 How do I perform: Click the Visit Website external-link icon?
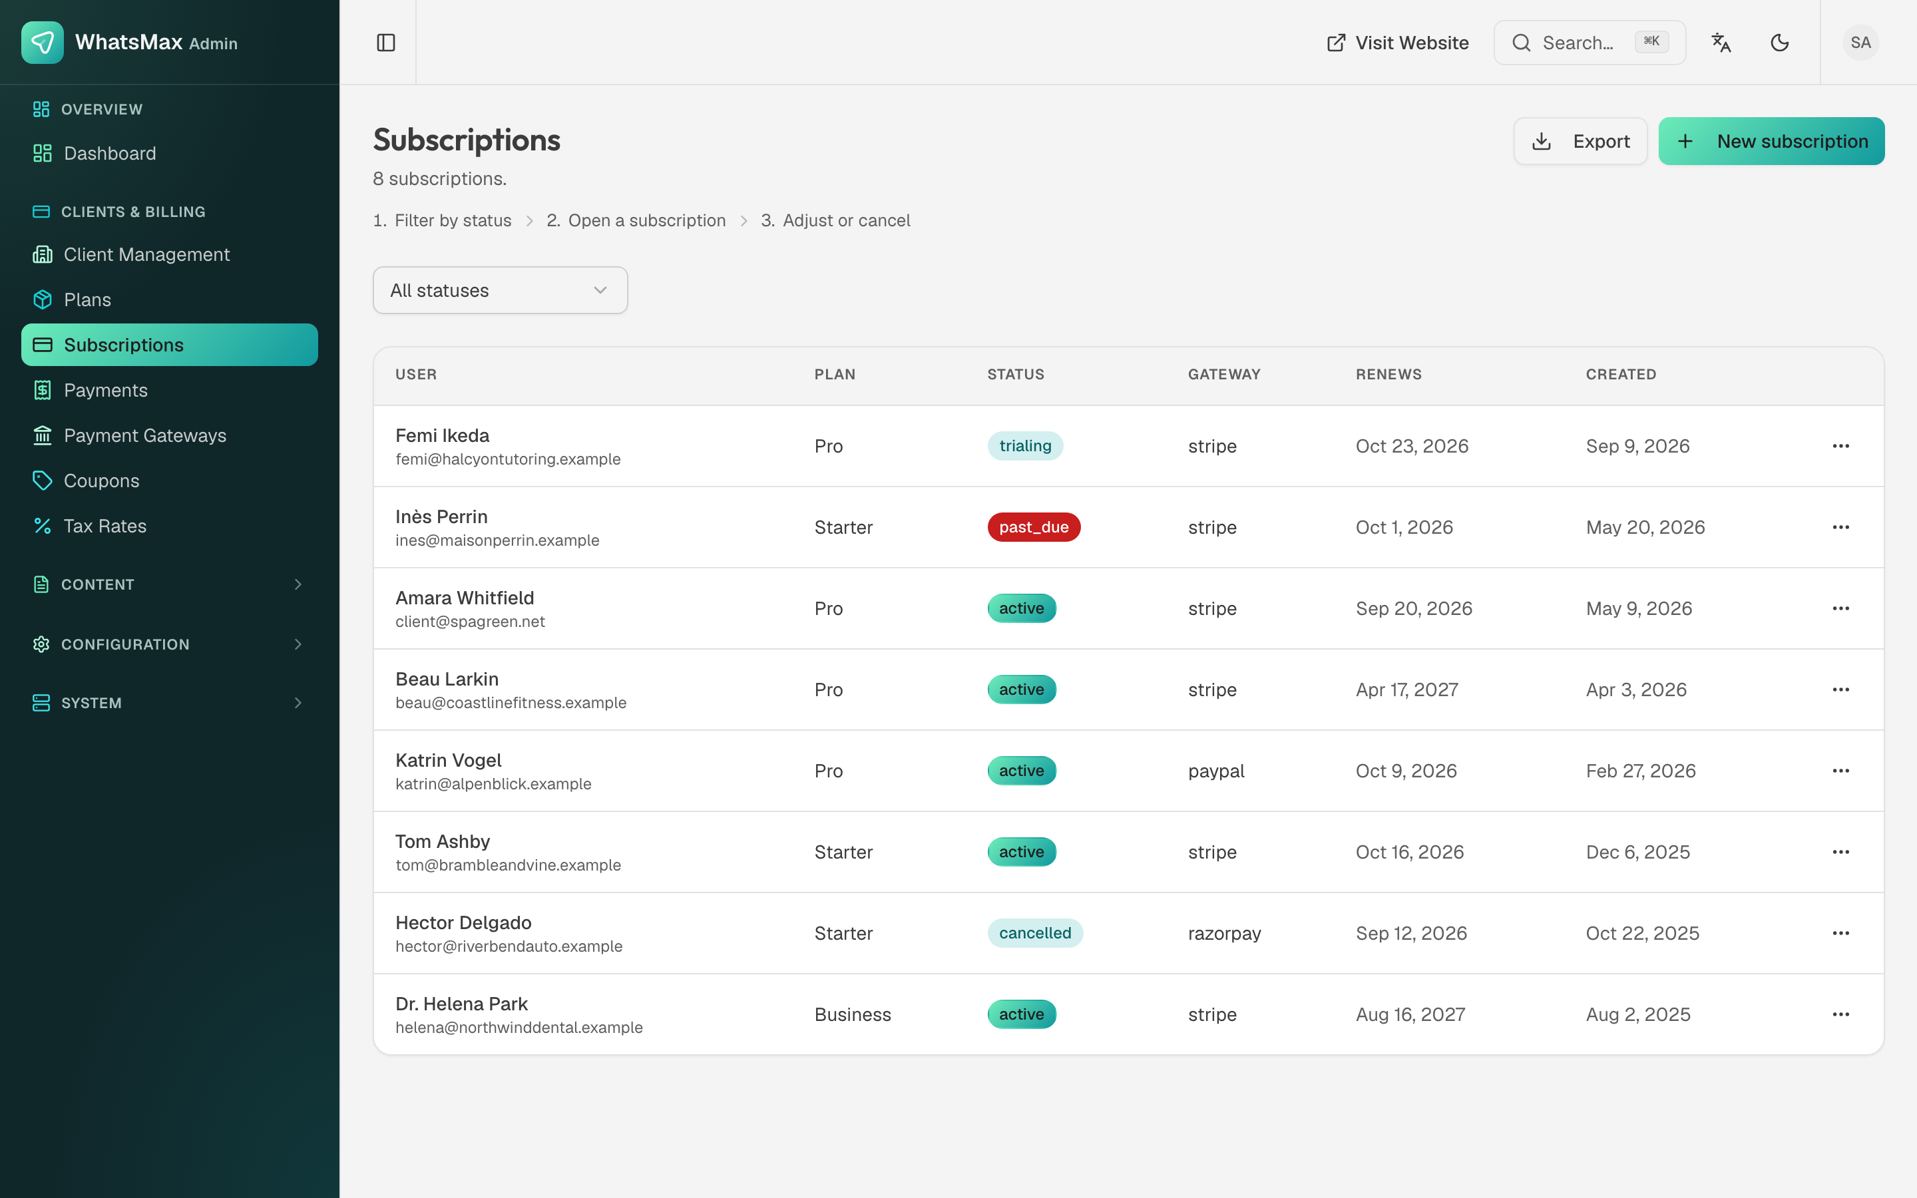pos(1335,43)
